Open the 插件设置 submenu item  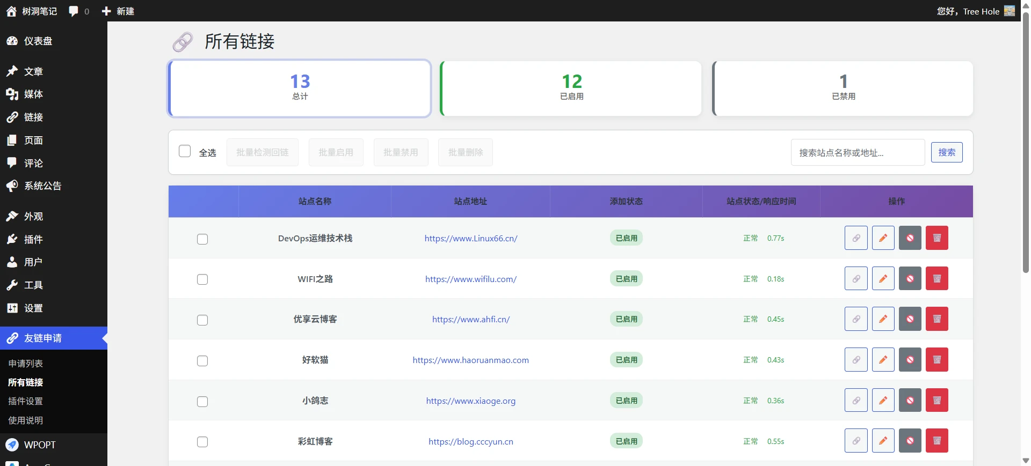point(25,401)
